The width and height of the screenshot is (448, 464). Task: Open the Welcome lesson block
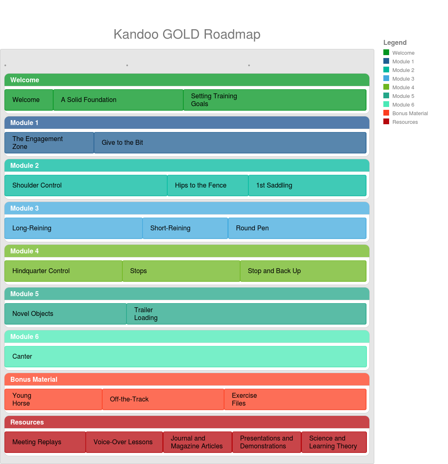[x=29, y=100]
